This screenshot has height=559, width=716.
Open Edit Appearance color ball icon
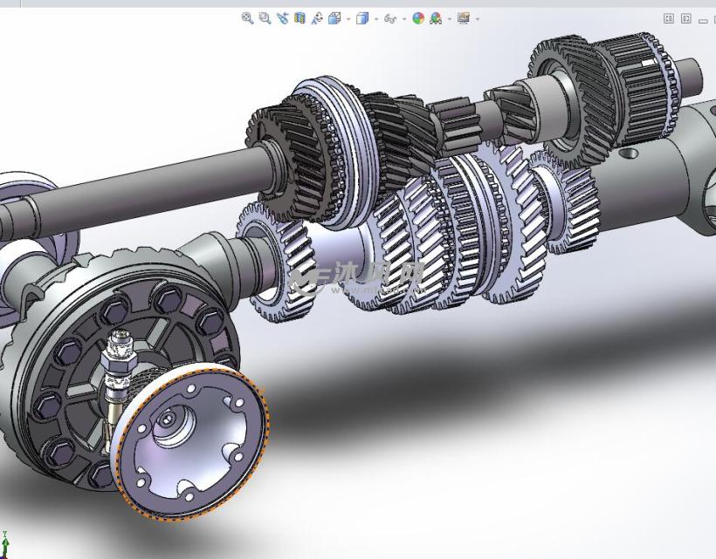(x=418, y=18)
